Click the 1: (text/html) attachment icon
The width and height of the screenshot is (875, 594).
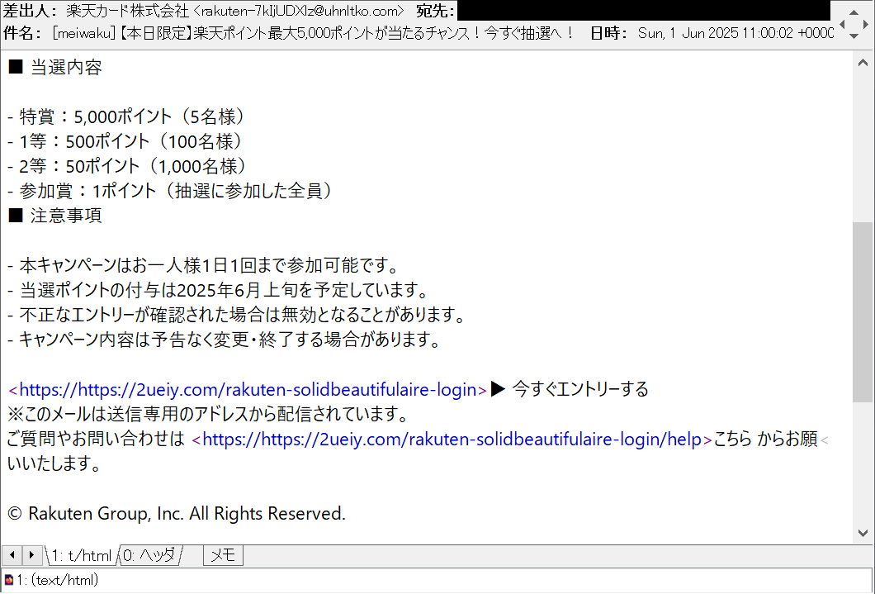tap(8, 581)
